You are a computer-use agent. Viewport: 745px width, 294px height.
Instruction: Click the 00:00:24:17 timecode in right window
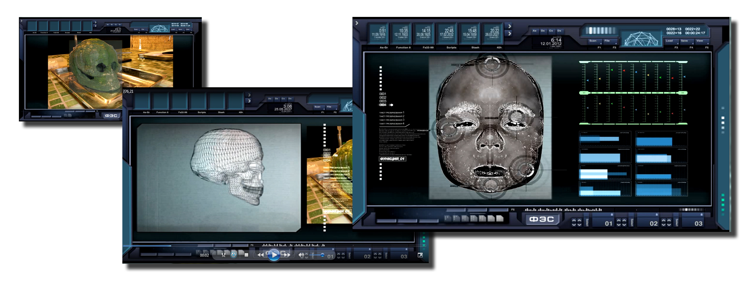click(x=695, y=33)
